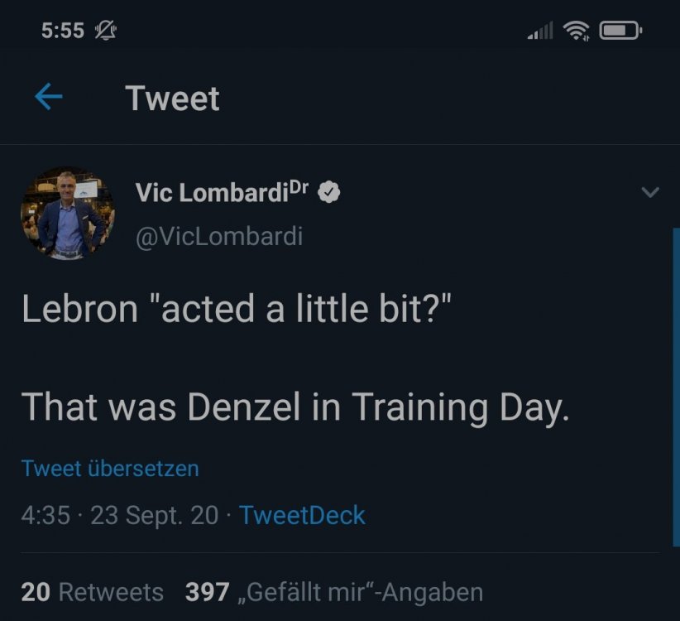Image resolution: width=680 pixels, height=621 pixels.
Task: Open the @VicLombardi handle
Action: click(218, 237)
